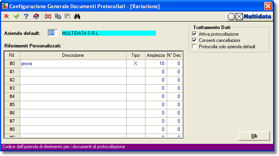The width and height of the screenshot is (279, 156).
Task: Select row header #6
Action: tap(12, 113)
